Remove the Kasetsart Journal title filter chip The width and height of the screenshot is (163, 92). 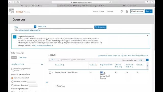coord(39,30)
